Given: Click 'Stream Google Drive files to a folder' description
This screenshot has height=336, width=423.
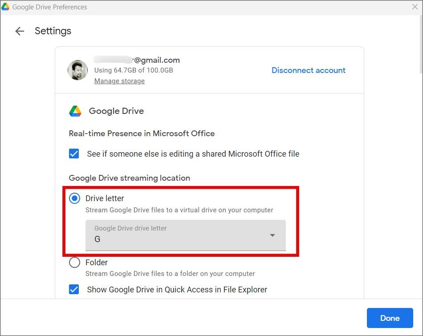Looking at the screenshot, I should (170, 274).
